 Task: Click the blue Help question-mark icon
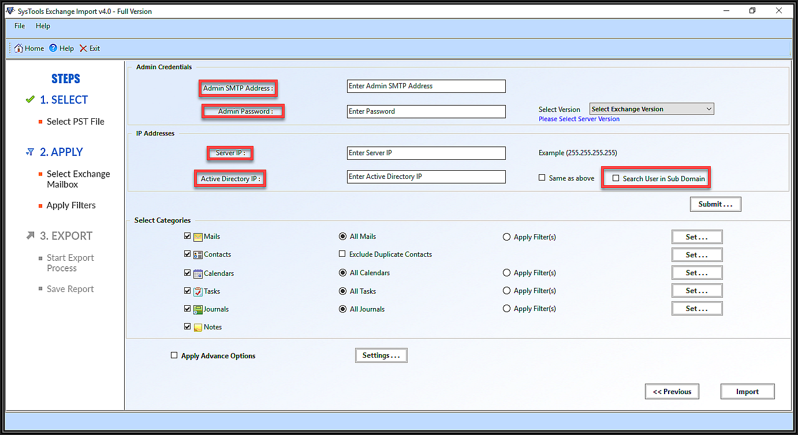(53, 48)
